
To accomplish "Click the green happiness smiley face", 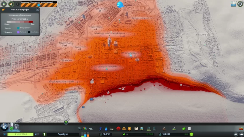I will coord(192,134).
